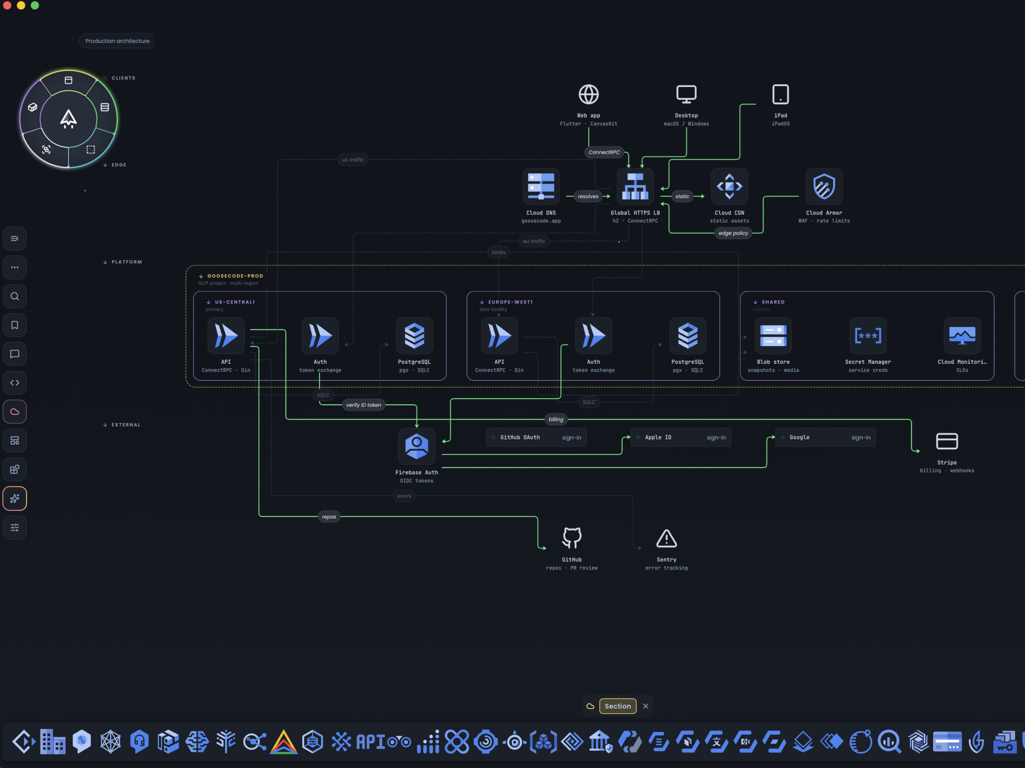Select the dashed square marquee segment
The height and width of the screenshot is (768, 1025).
(x=91, y=149)
